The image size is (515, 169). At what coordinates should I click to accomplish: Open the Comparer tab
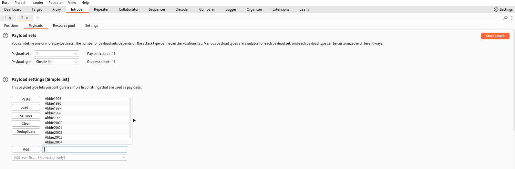(207, 9)
